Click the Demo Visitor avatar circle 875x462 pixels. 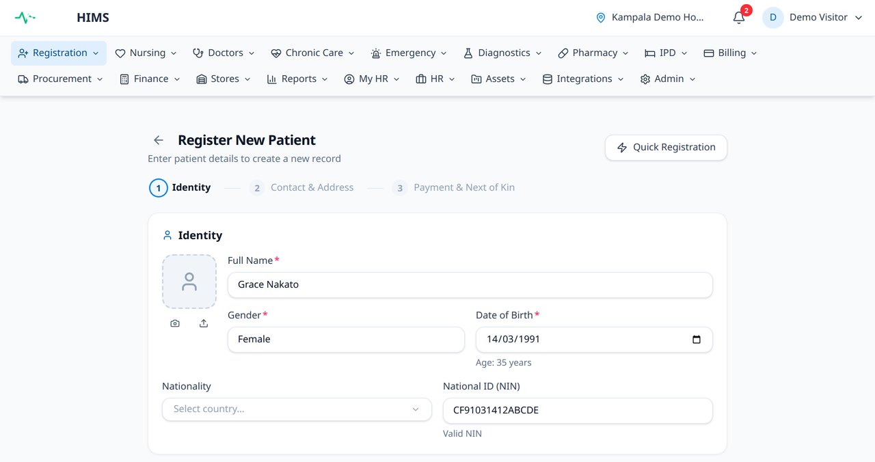coord(773,18)
